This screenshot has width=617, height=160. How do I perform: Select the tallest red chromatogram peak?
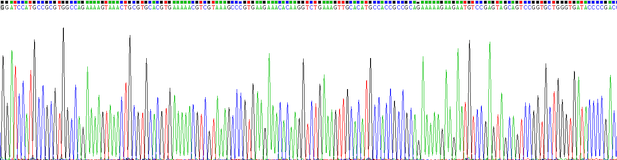pyautogui.click(x=16, y=112)
